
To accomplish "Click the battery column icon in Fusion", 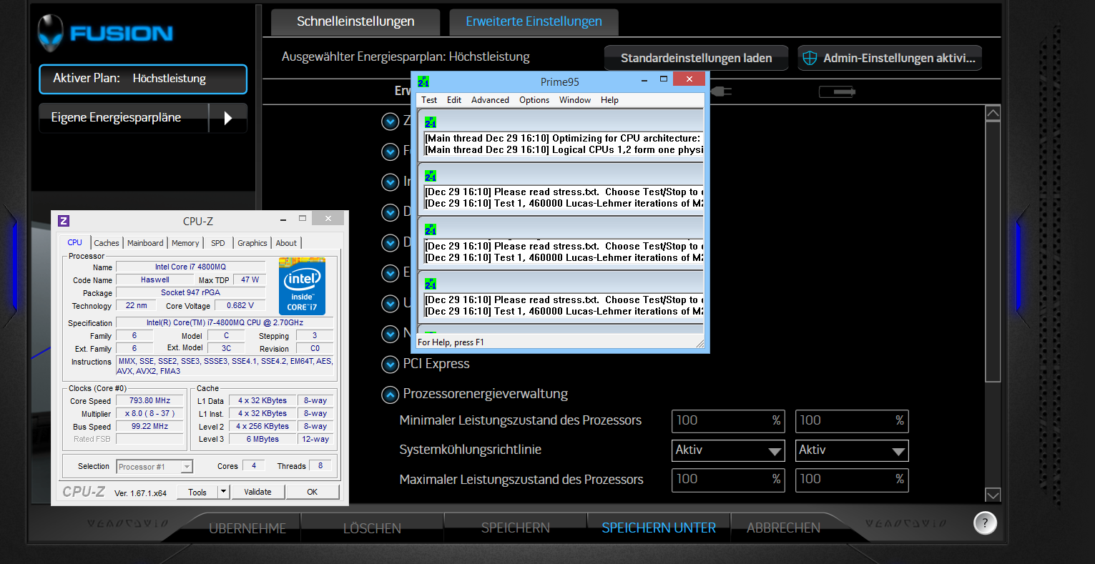I will click(837, 91).
